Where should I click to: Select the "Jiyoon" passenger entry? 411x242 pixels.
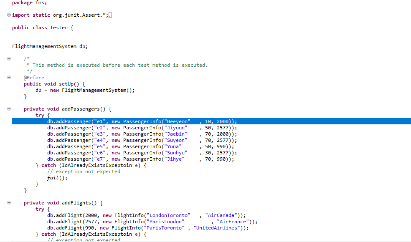point(176,127)
